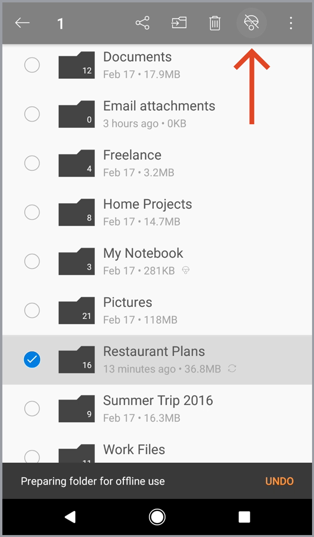Select the Pictures folder circle
The width and height of the screenshot is (314, 537).
[x=32, y=310]
